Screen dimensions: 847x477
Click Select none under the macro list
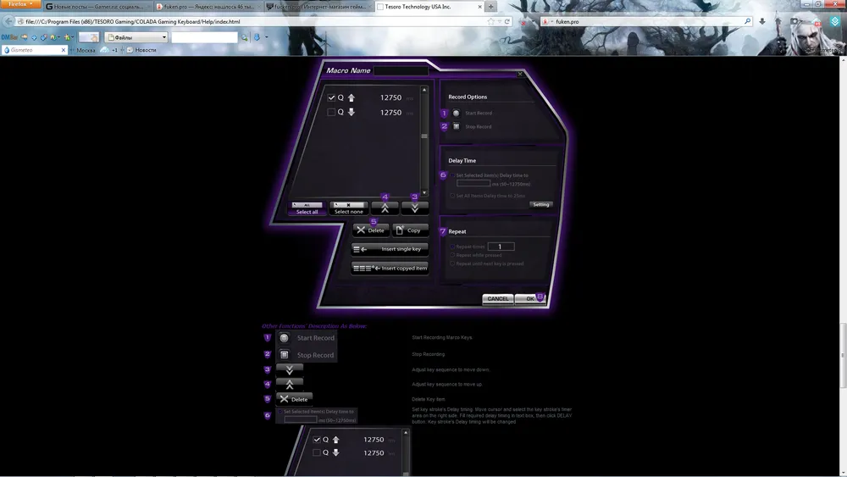click(x=348, y=208)
